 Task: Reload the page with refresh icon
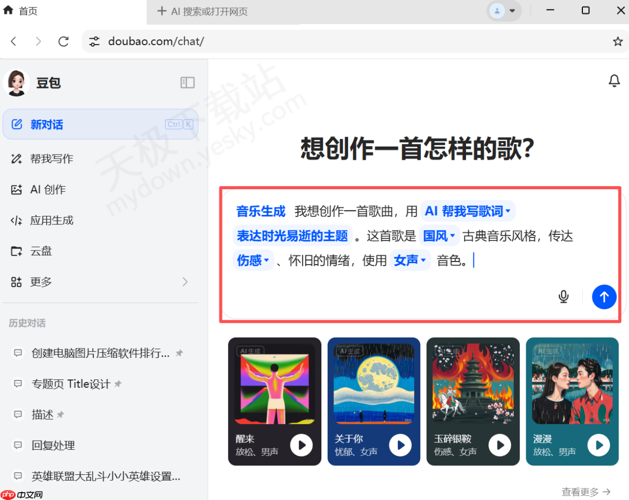(x=63, y=41)
